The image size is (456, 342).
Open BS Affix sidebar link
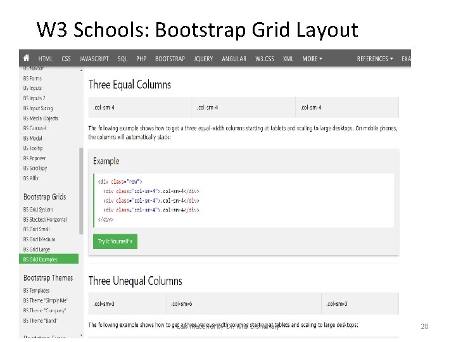point(31,178)
